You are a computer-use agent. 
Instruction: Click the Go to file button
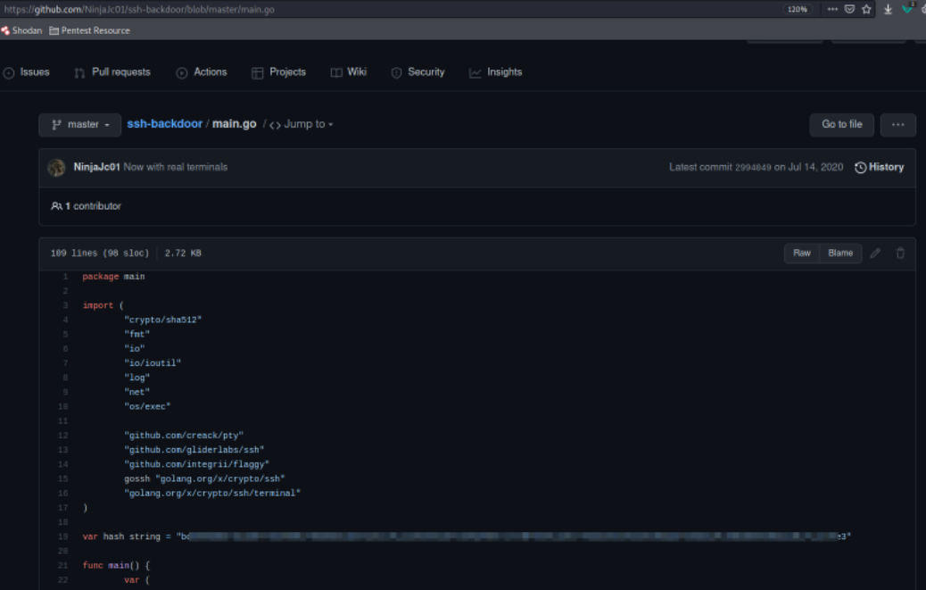pos(841,125)
